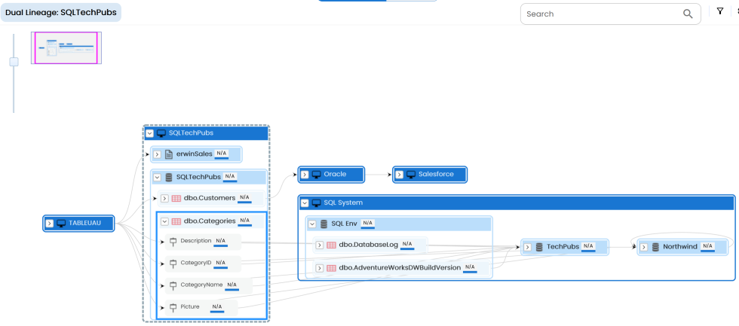Image resolution: width=739 pixels, height=326 pixels.
Task: Click the N/A badge on Picture
Action: click(217, 307)
